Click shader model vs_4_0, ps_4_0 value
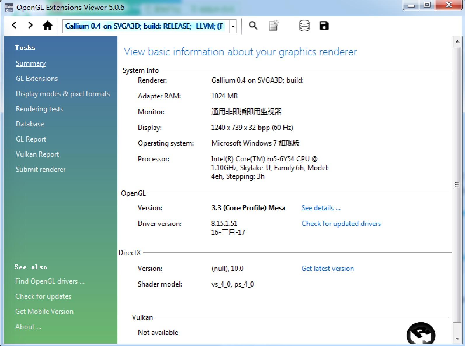465x346 pixels. click(232, 284)
